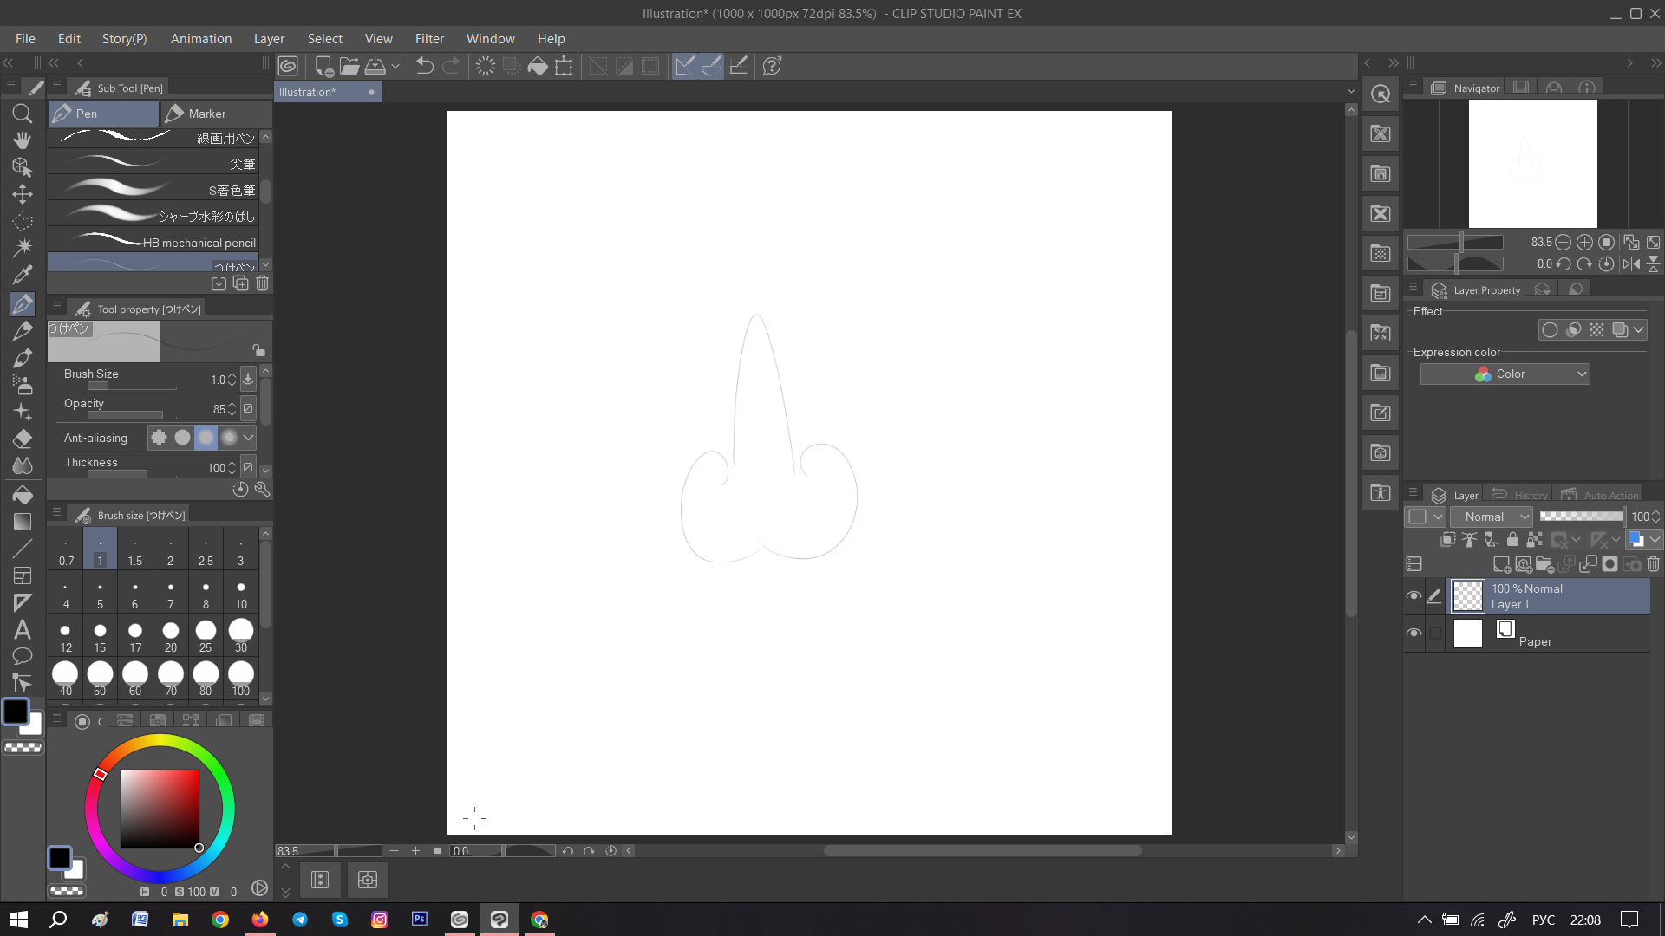
Task: Select the Hand move tool
Action: tap(23, 140)
